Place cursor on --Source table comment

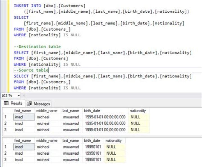[31, 70]
